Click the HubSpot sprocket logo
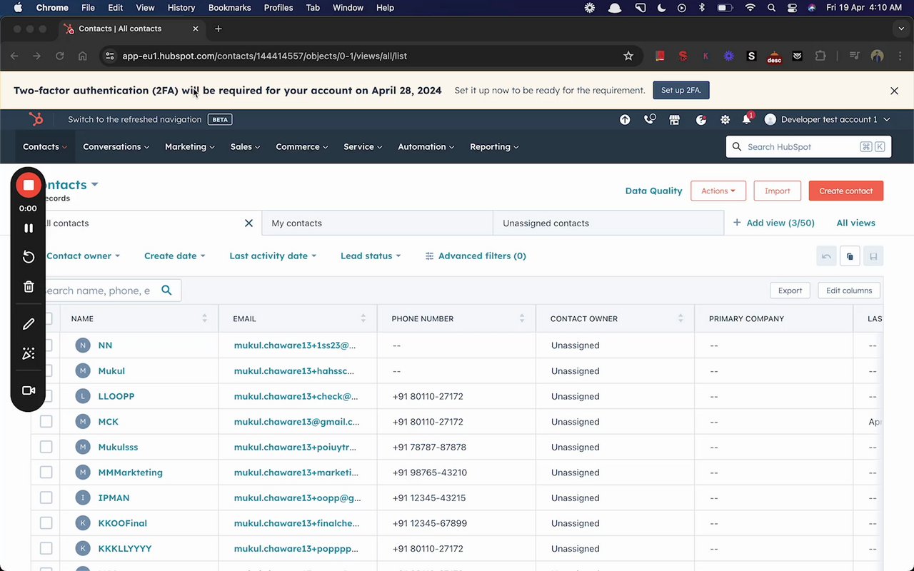Screen dimensions: 914x571 coord(36,119)
